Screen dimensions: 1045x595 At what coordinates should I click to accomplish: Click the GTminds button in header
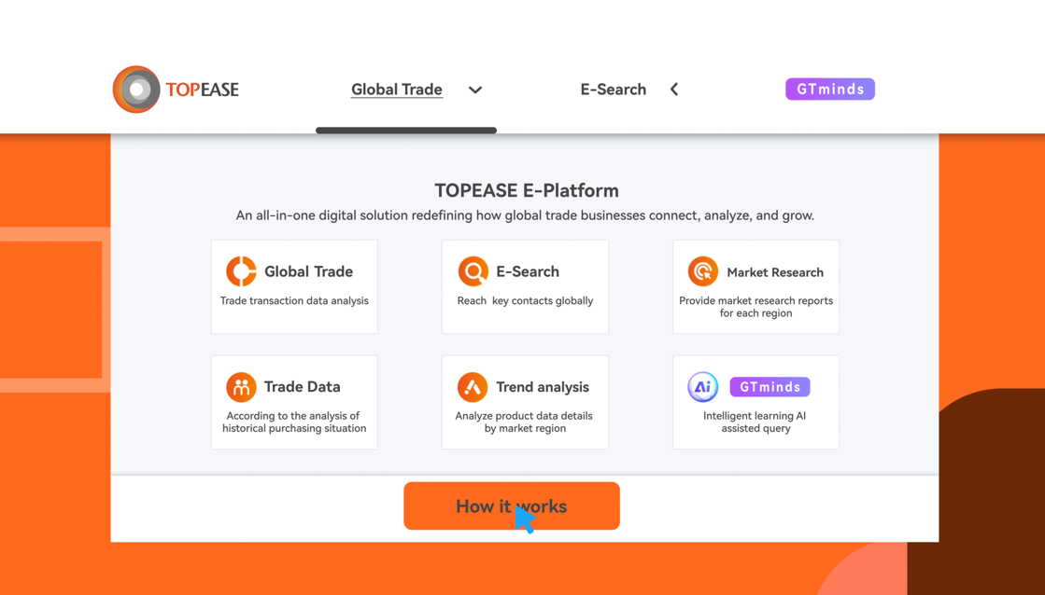[x=830, y=90]
